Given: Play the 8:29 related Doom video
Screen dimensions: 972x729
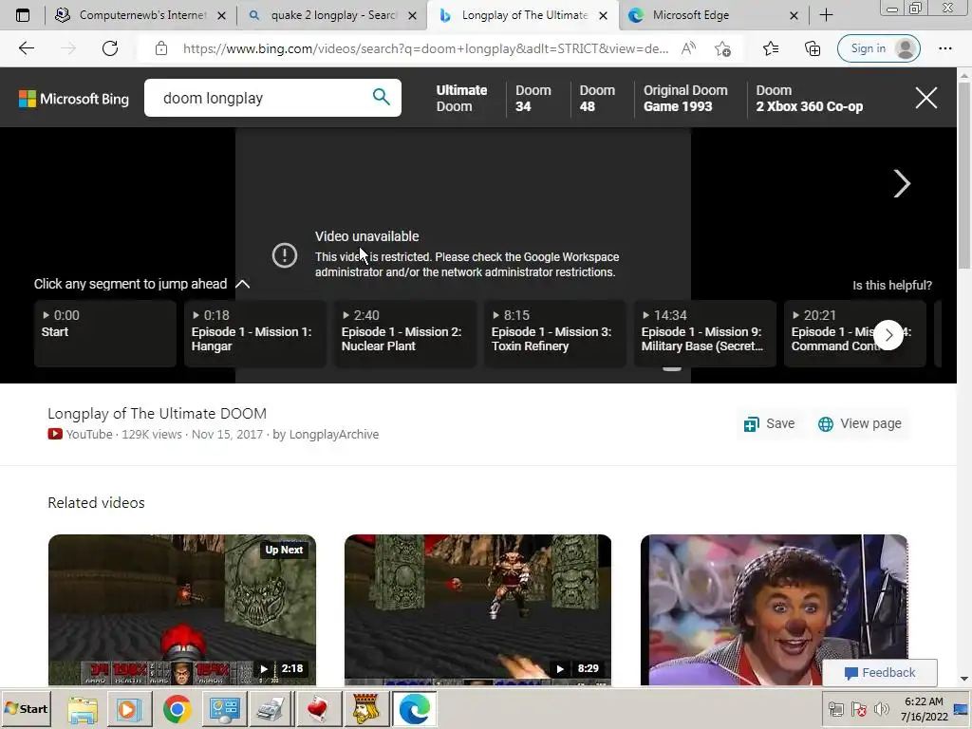Looking at the screenshot, I should point(478,609).
